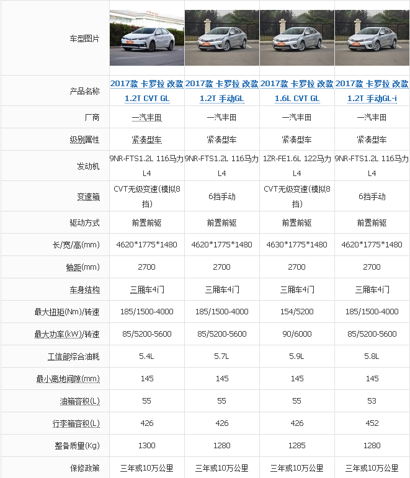Click CVT无级变速 gearbox cell of 1.2T CVT GL column
Image resolution: width=410 pixels, height=478 pixels.
(147, 197)
